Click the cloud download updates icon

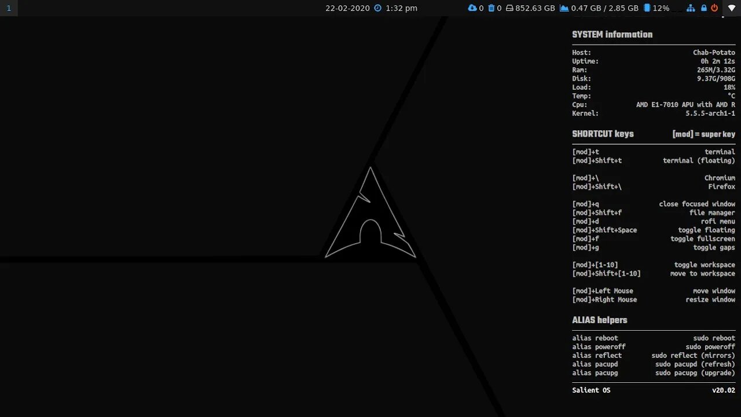click(x=472, y=8)
